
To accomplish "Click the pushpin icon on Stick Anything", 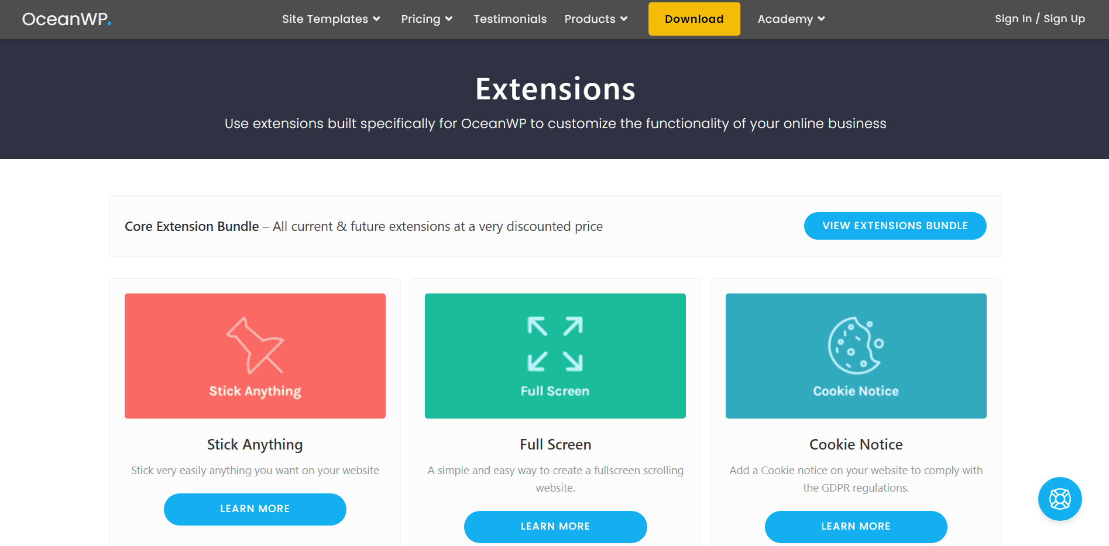I will click(255, 345).
